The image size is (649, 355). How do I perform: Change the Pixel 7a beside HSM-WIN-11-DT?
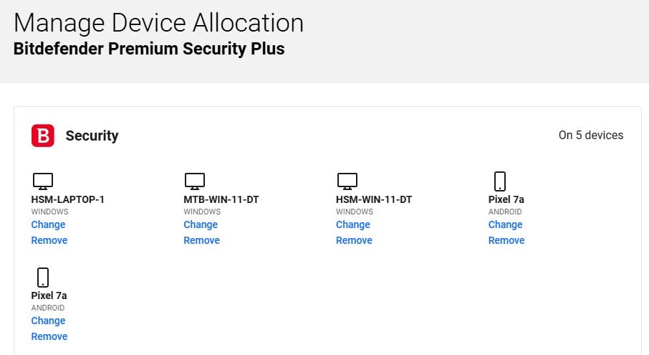[x=505, y=224]
